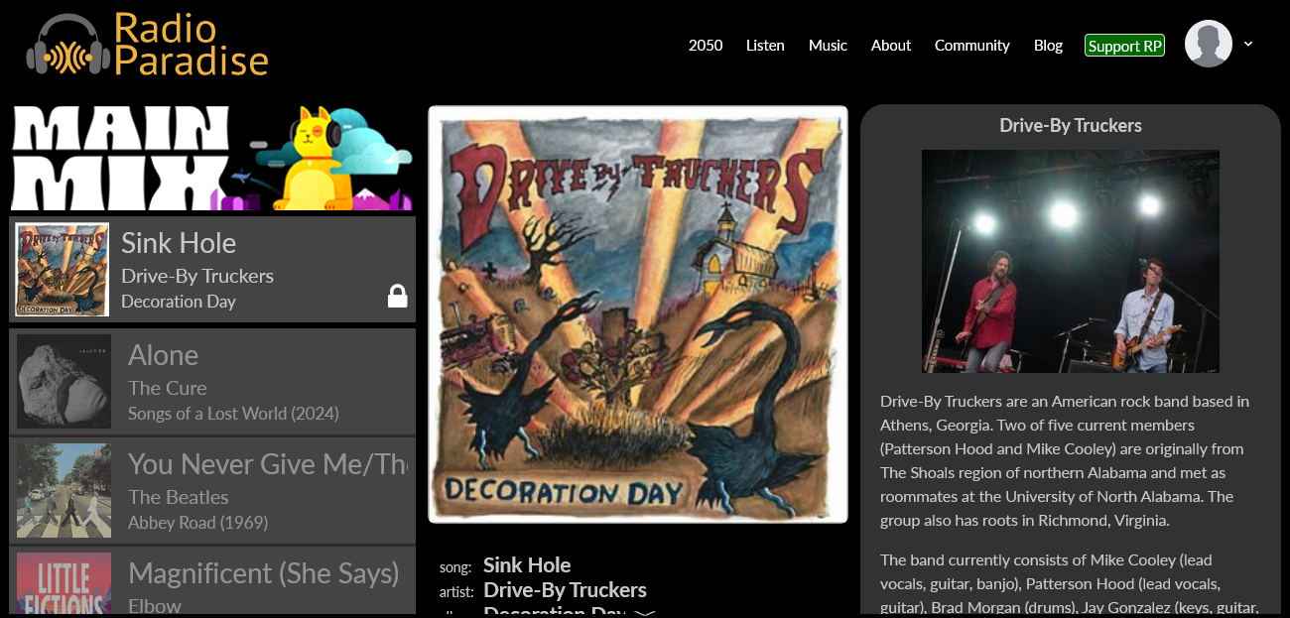Click the Drive-By Truckers band photo

click(x=1071, y=261)
